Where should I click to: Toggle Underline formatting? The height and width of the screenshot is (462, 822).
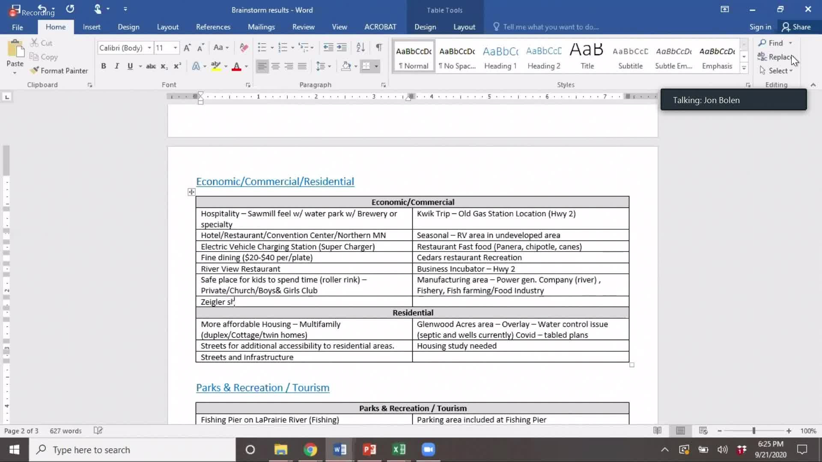[x=130, y=66]
